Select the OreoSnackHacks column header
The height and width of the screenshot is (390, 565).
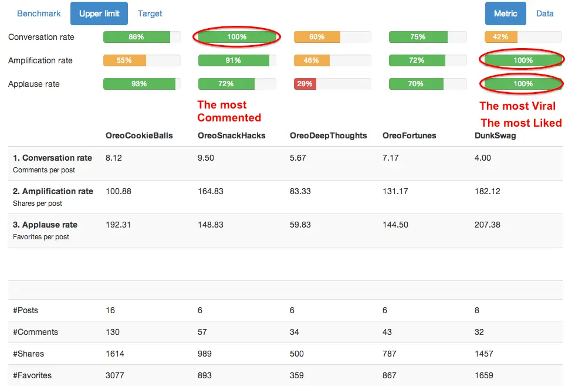point(232,135)
